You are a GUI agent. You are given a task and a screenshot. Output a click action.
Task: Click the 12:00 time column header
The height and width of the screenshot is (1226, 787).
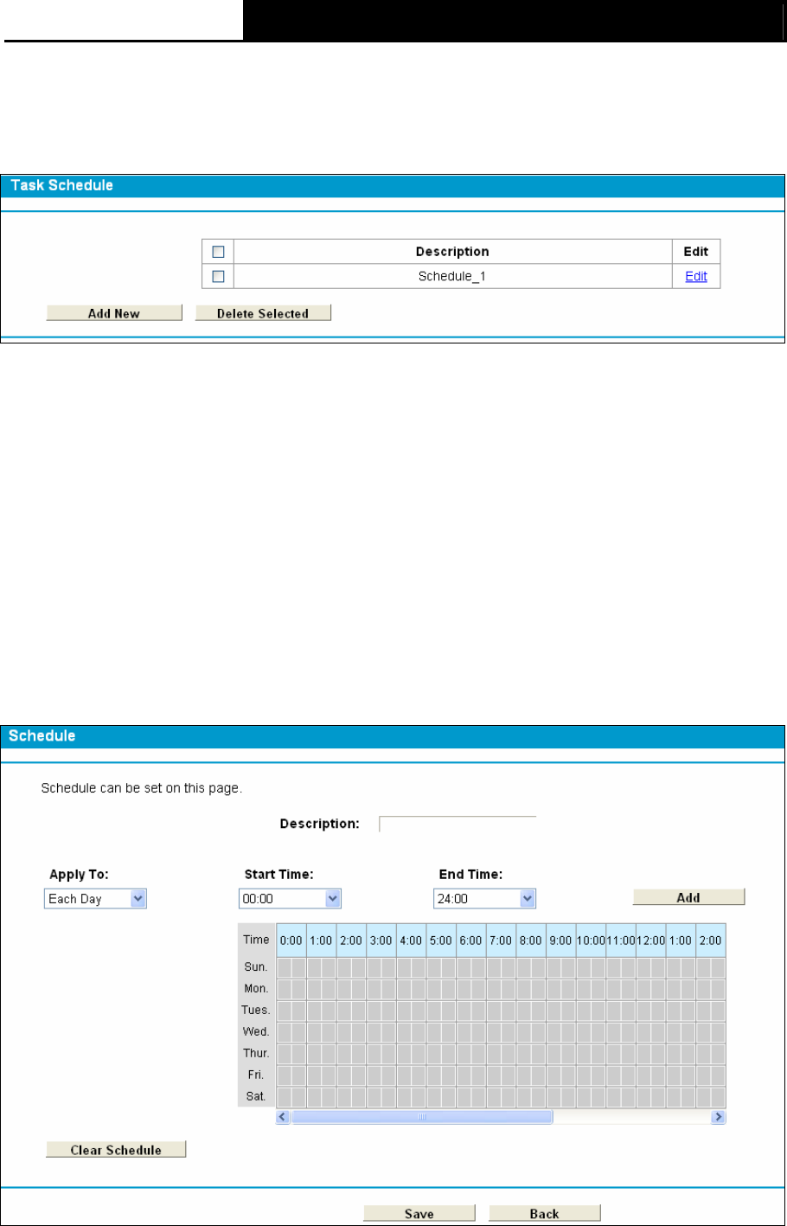(x=650, y=940)
